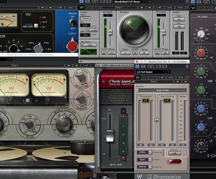This screenshot has height=179, width=216.
Task: Click the U button in MondoMod header
Action: pos(97,1)
